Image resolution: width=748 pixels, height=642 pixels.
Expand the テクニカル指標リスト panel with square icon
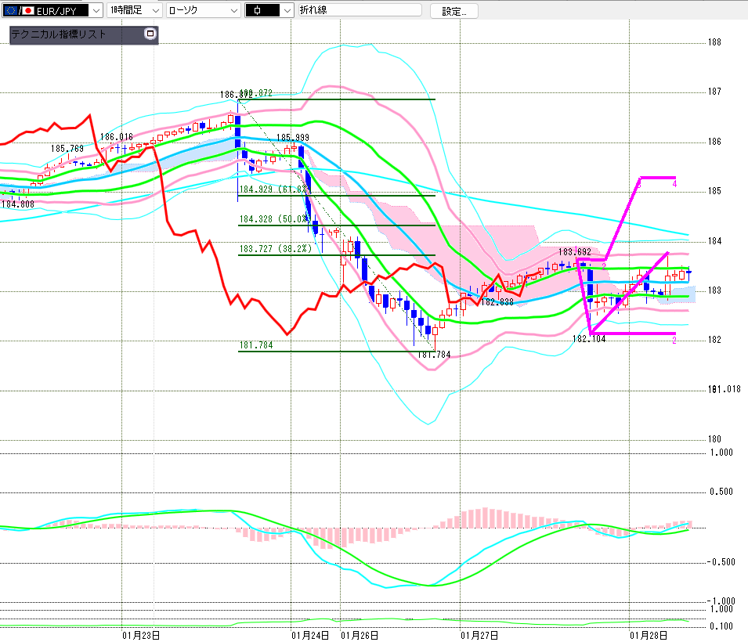(x=150, y=34)
